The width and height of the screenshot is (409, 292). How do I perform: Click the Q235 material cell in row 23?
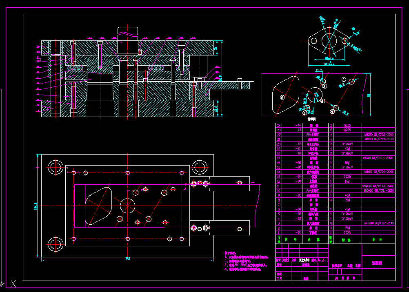pos(347,130)
